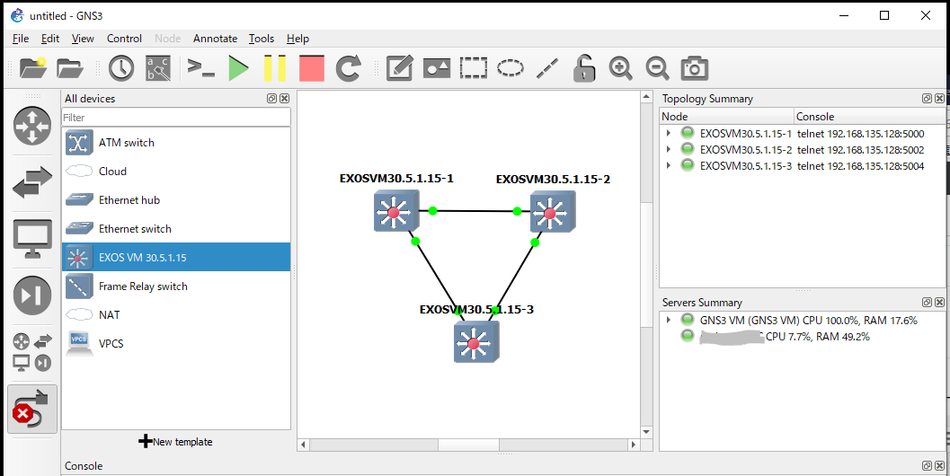Image resolution: width=950 pixels, height=476 pixels.
Task: Expand EXOSVM30.5.1.15-1 in Topology Summary
Action: 669,133
